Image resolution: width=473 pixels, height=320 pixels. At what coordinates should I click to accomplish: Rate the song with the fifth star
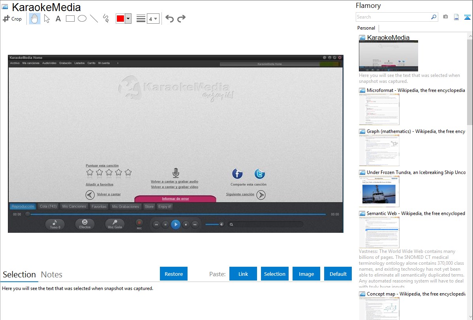[128, 172]
